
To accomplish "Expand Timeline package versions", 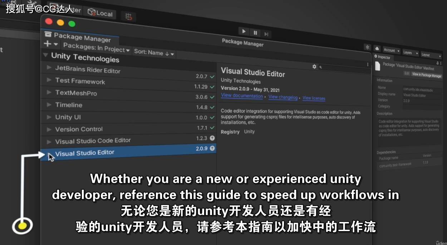I will pyautogui.click(x=49, y=105).
